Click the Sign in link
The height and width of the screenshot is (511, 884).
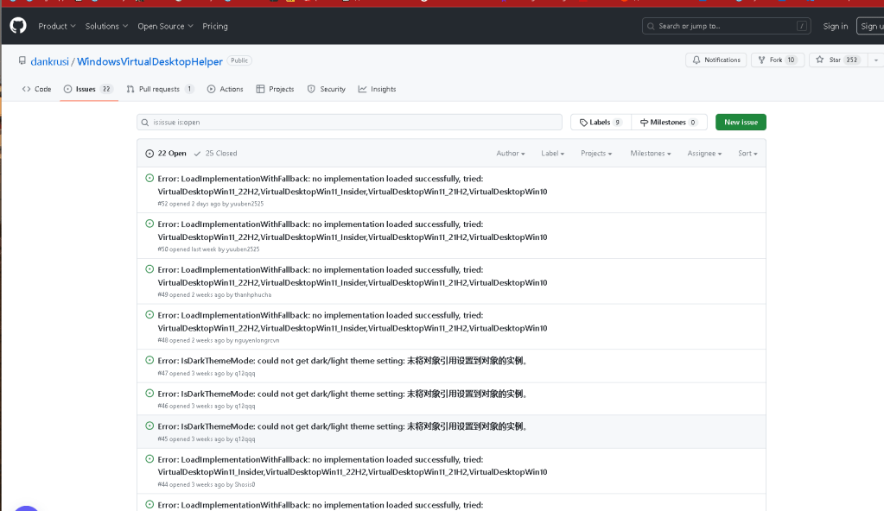835,26
